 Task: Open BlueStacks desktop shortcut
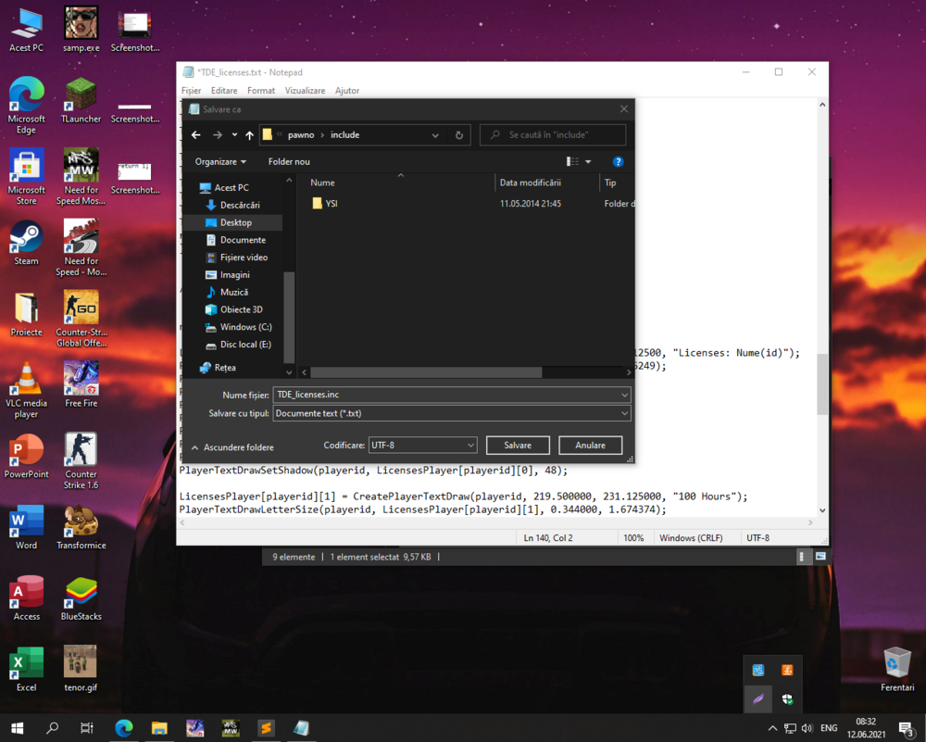81,598
